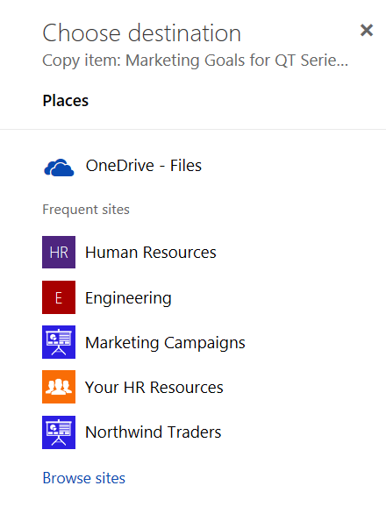386x507 pixels.
Task: Click the Northwind Traders presentation board icon
Action: (59, 432)
